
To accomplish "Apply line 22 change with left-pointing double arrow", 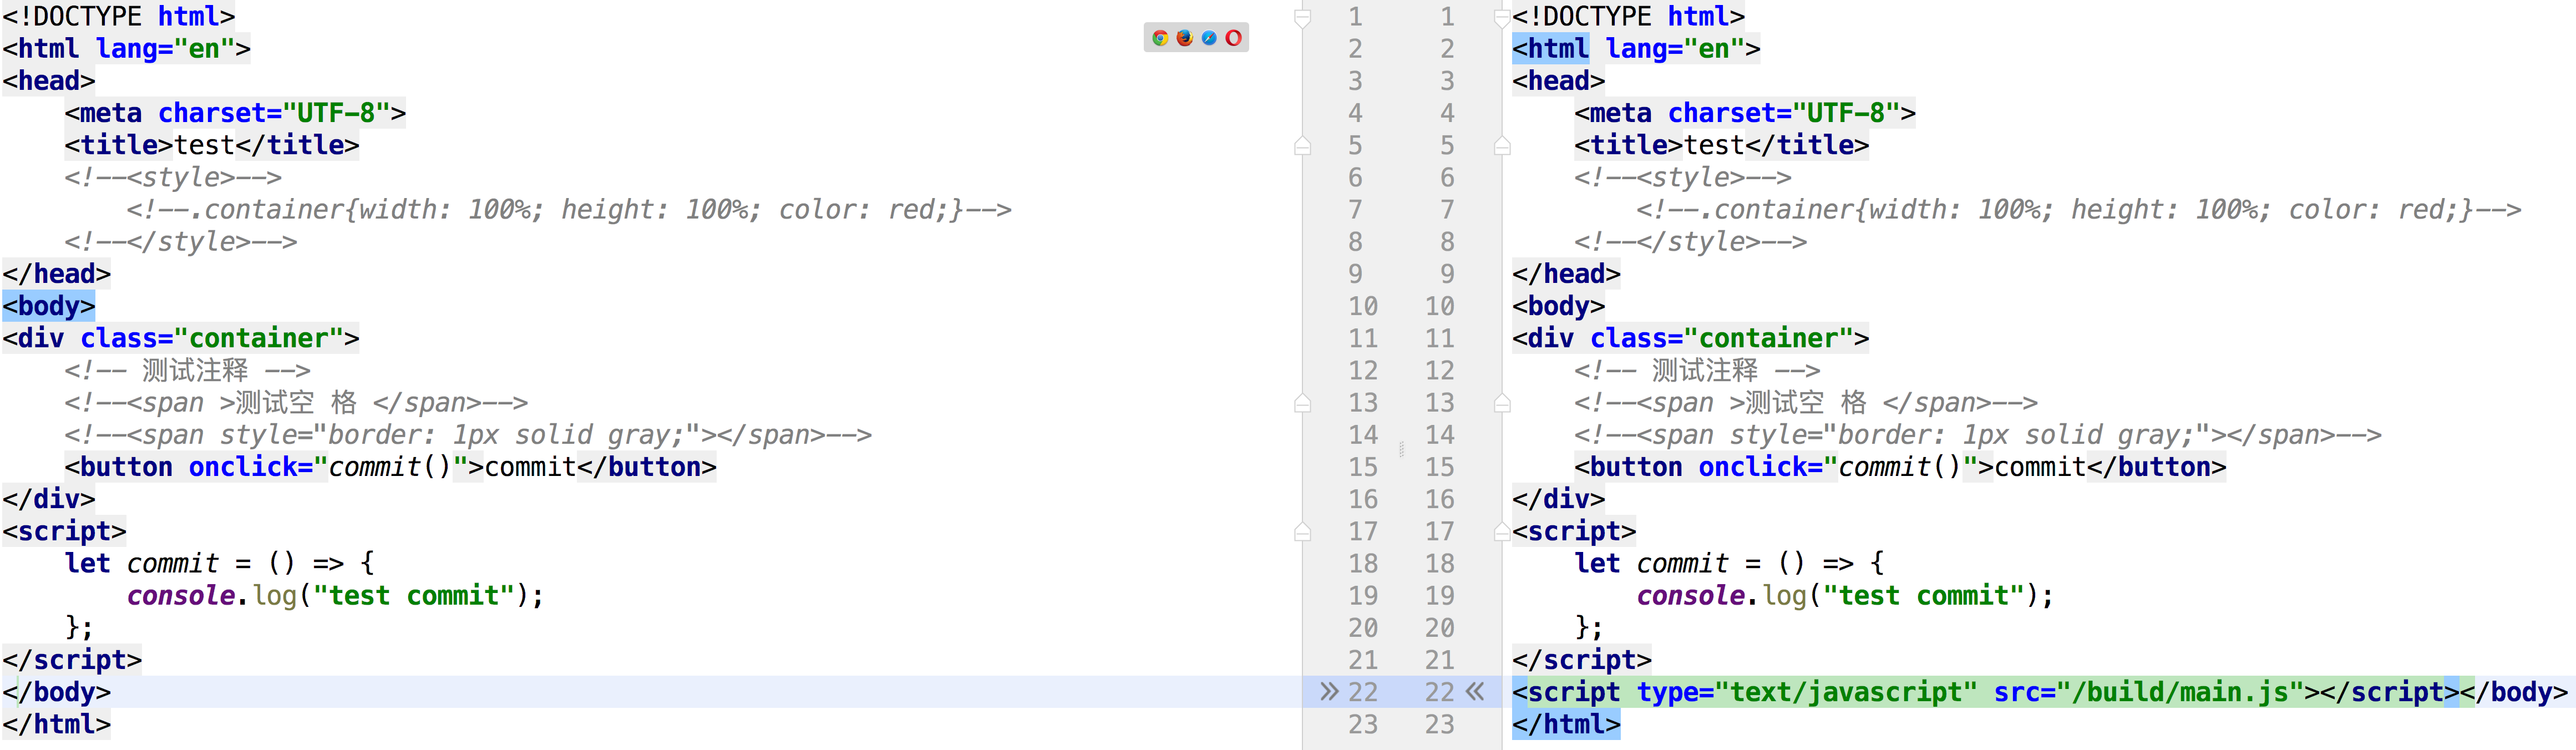I will coord(1475,691).
